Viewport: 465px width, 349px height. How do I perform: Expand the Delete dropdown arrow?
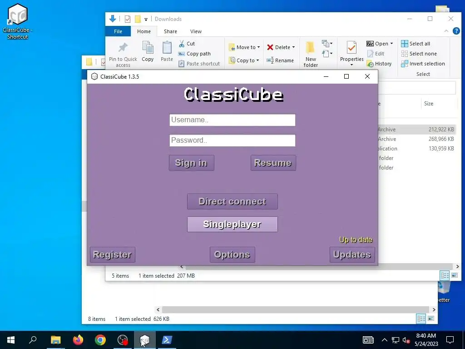pyautogui.click(x=294, y=47)
